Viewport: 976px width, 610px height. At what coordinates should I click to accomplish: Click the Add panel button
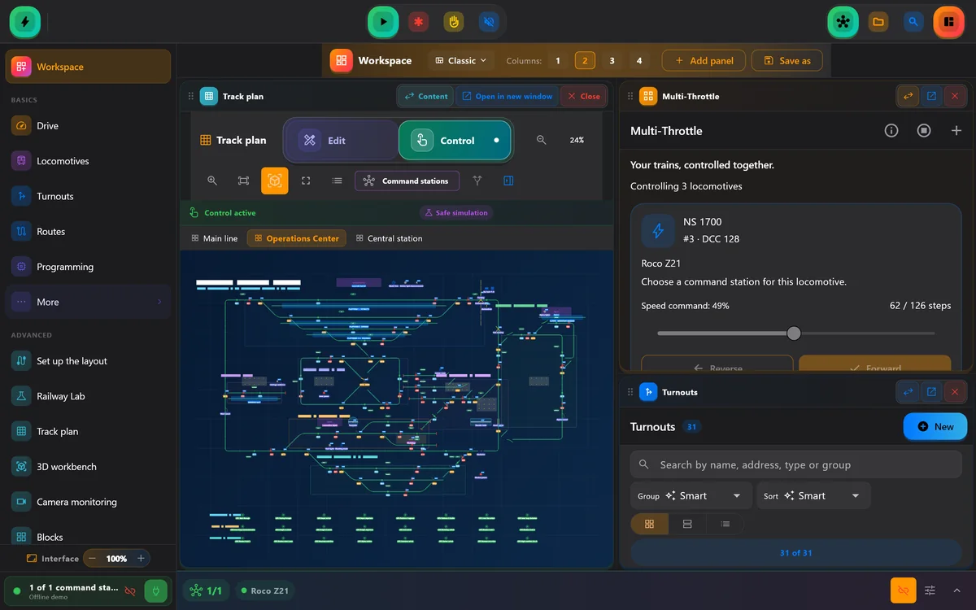(704, 60)
